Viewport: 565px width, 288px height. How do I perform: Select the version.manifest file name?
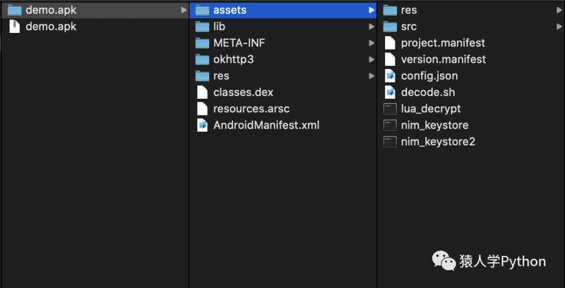click(x=444, y=59)
